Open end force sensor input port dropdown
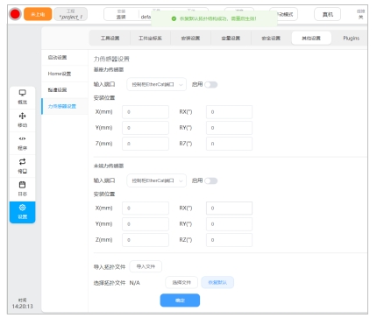This screenshot has width=377, height=318. point(157,180)
